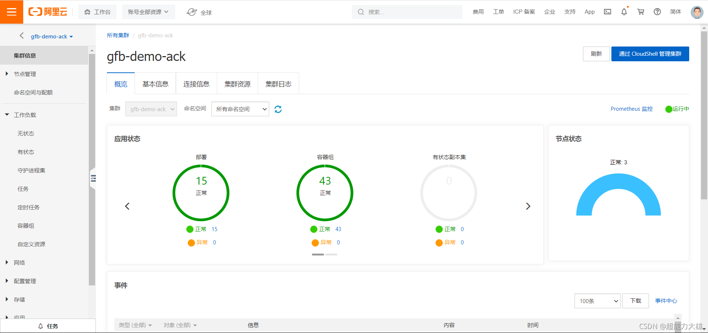
Task: Open the 工作台 workbench home
Action: click(97, 12)
